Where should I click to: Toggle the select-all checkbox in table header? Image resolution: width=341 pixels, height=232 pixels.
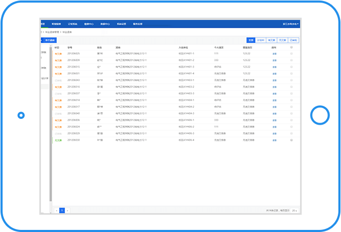tap(291, 47)
